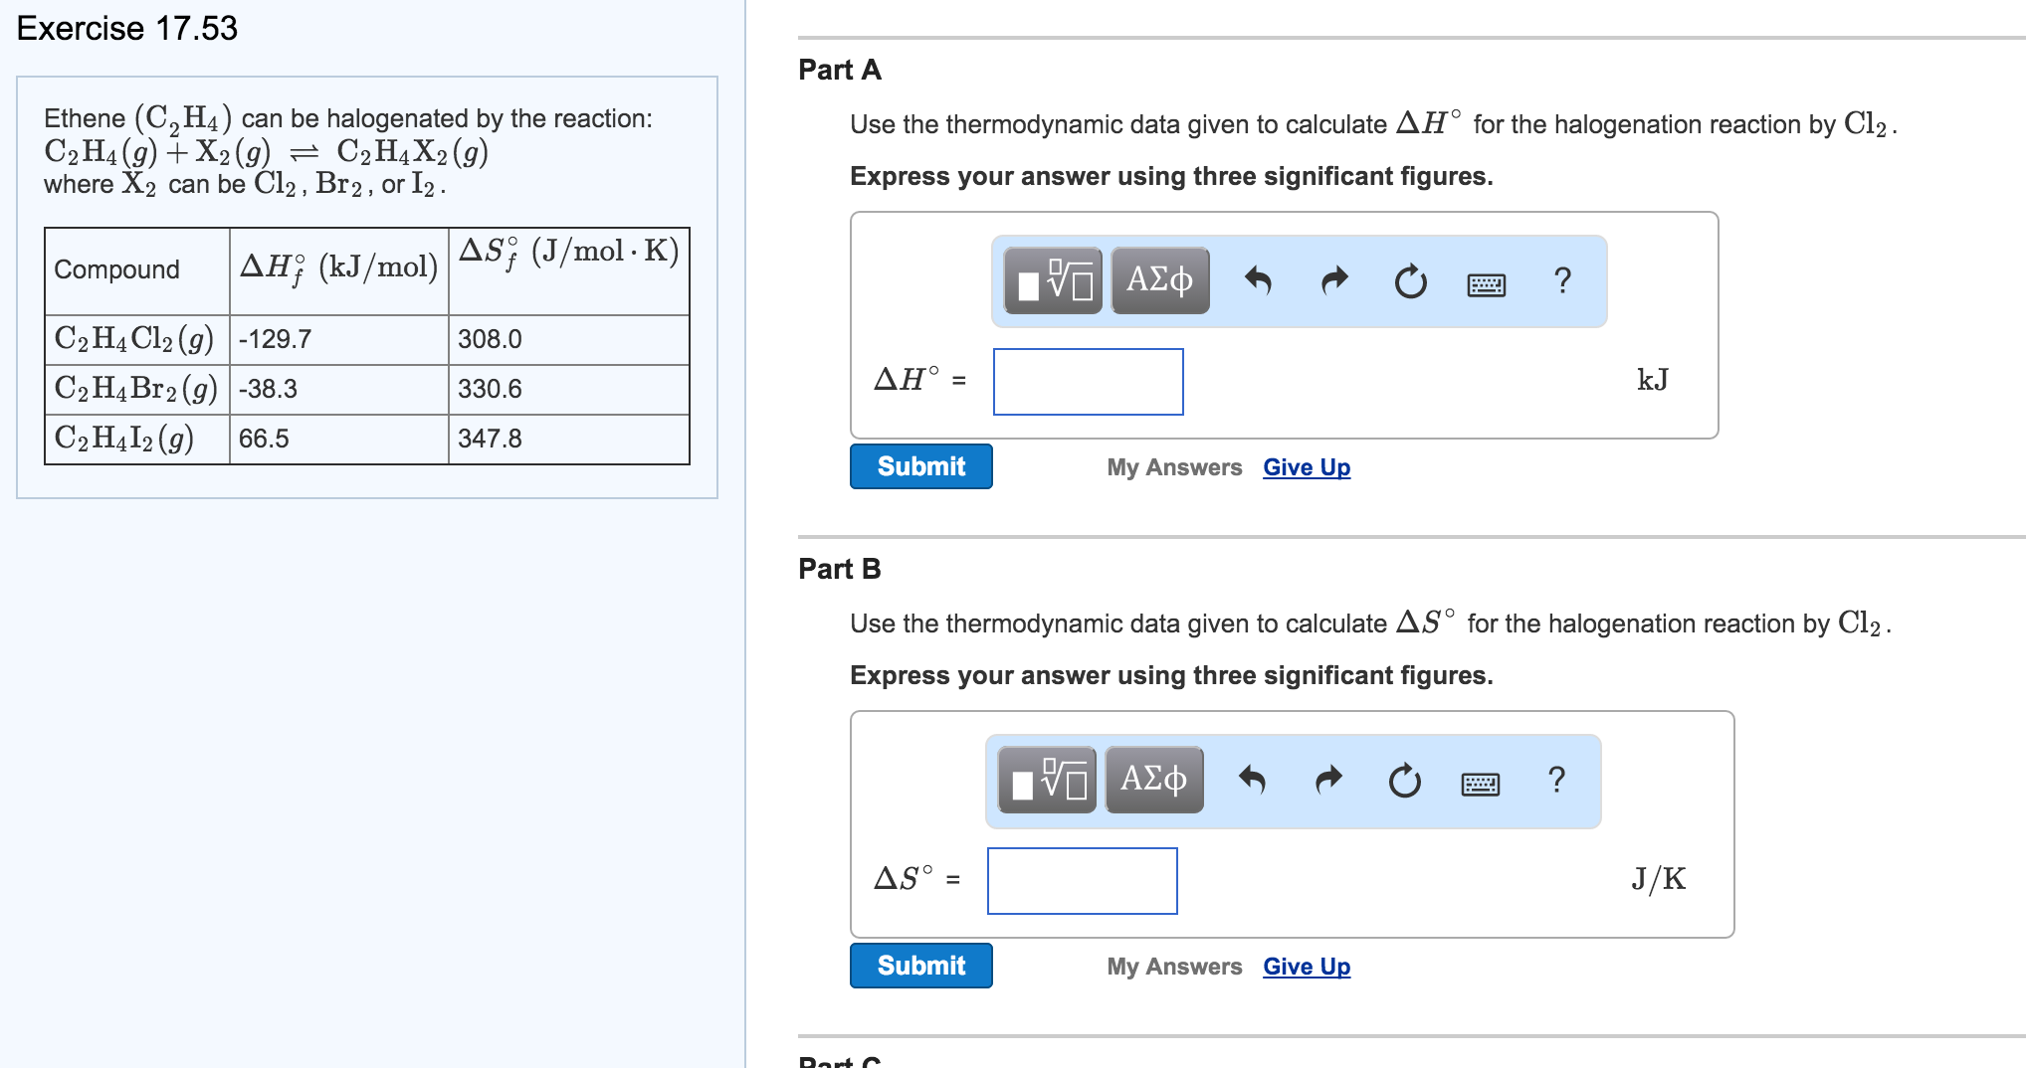Submit the answer for Part B

pyautogui.click(x=920, y=965)
